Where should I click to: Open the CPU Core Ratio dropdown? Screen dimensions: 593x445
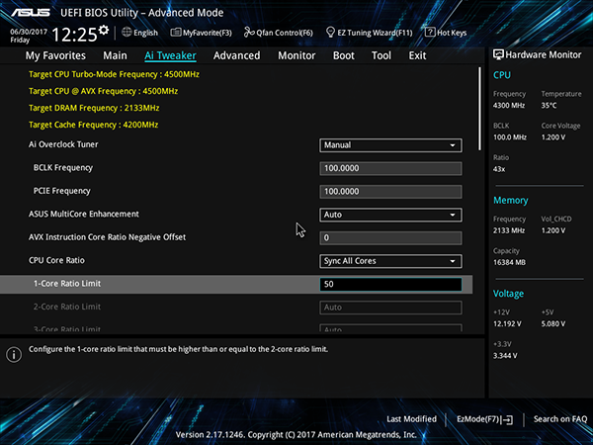coord(390,261)
